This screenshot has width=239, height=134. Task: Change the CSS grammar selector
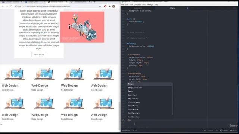coord(217,130)
